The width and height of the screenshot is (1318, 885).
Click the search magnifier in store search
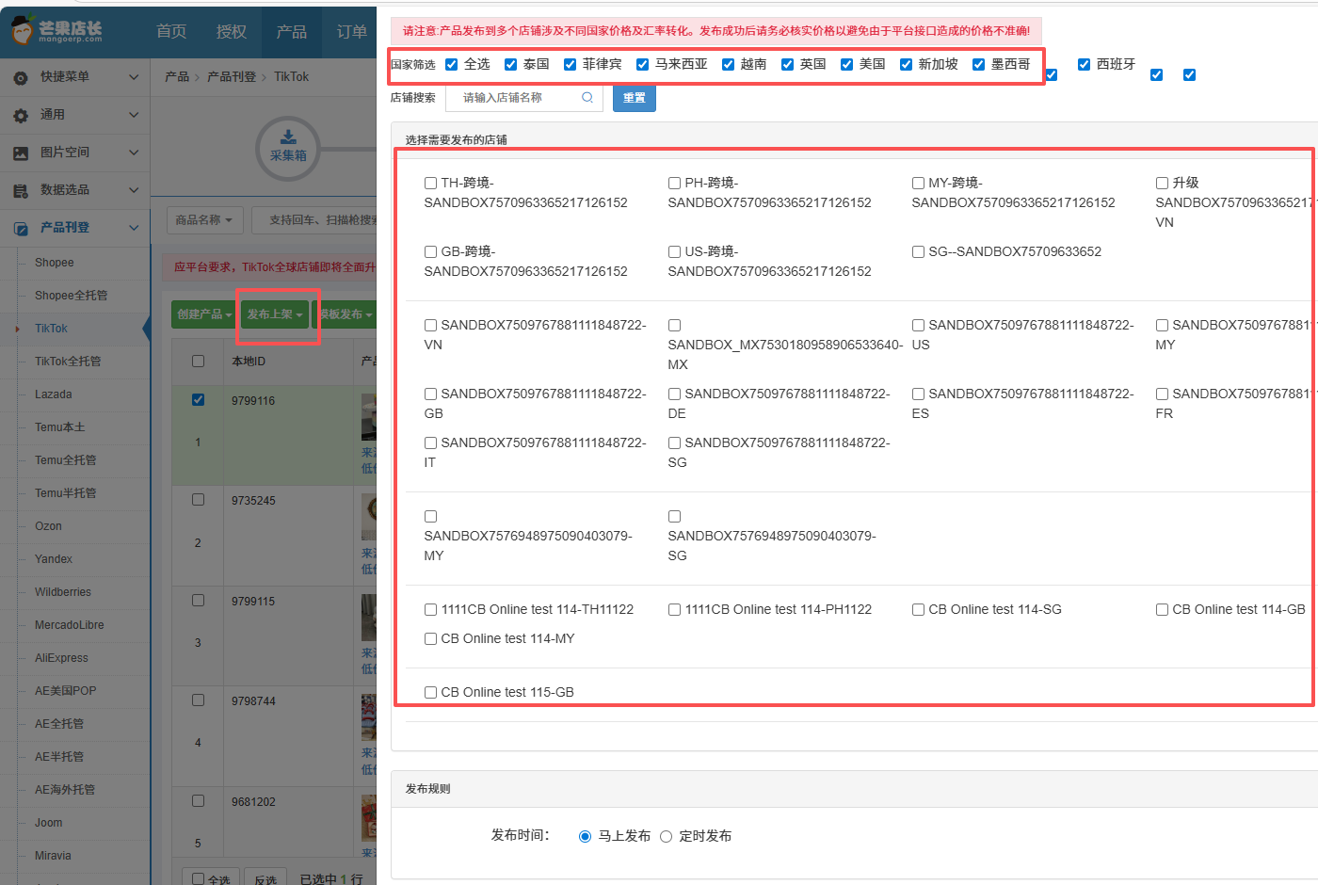point(587,98)
